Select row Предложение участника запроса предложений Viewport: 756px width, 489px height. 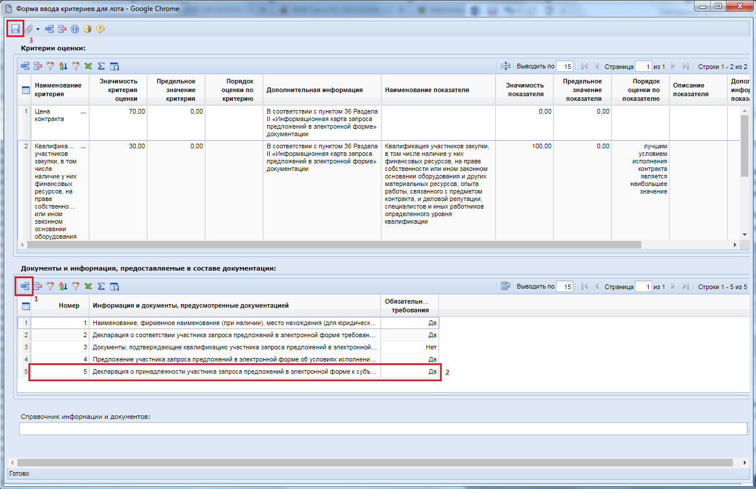(x=228, y=359)
